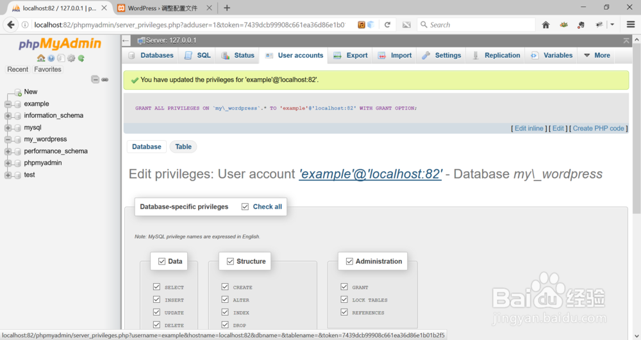Toggle the Check all privileges checkbox
The width and height of the screenshot is (641, 340).
[x=245, y=207]
